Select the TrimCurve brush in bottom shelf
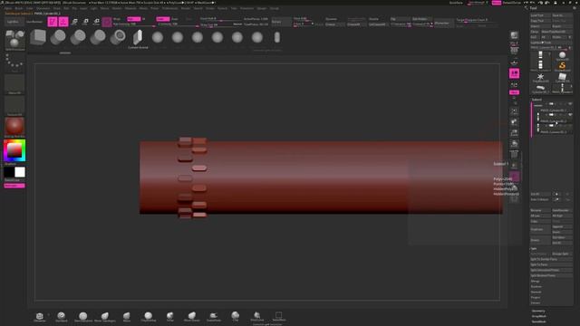The image size is (580, 326). (256, 316)
